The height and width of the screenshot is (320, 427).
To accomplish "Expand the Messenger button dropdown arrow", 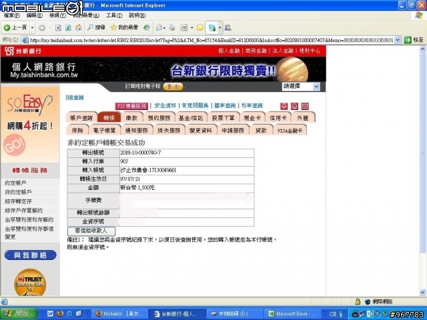I will tap(220, 28).
